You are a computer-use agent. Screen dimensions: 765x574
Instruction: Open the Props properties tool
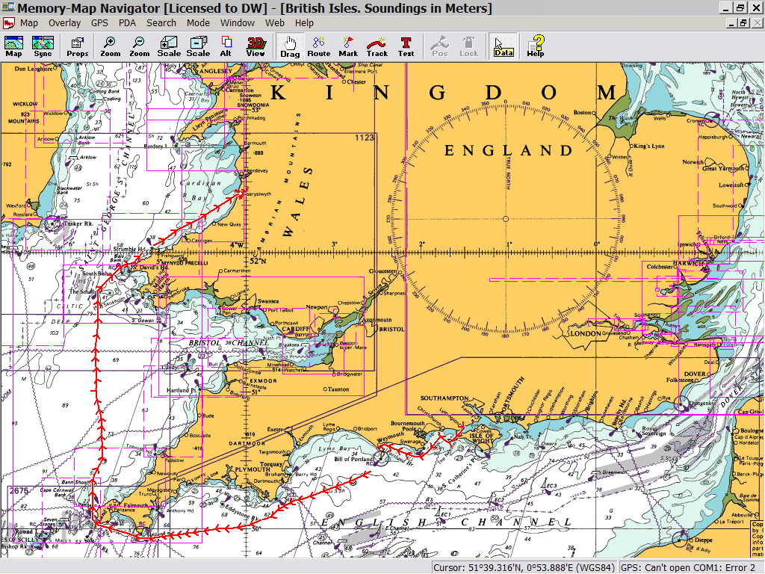tap(77, 46)
